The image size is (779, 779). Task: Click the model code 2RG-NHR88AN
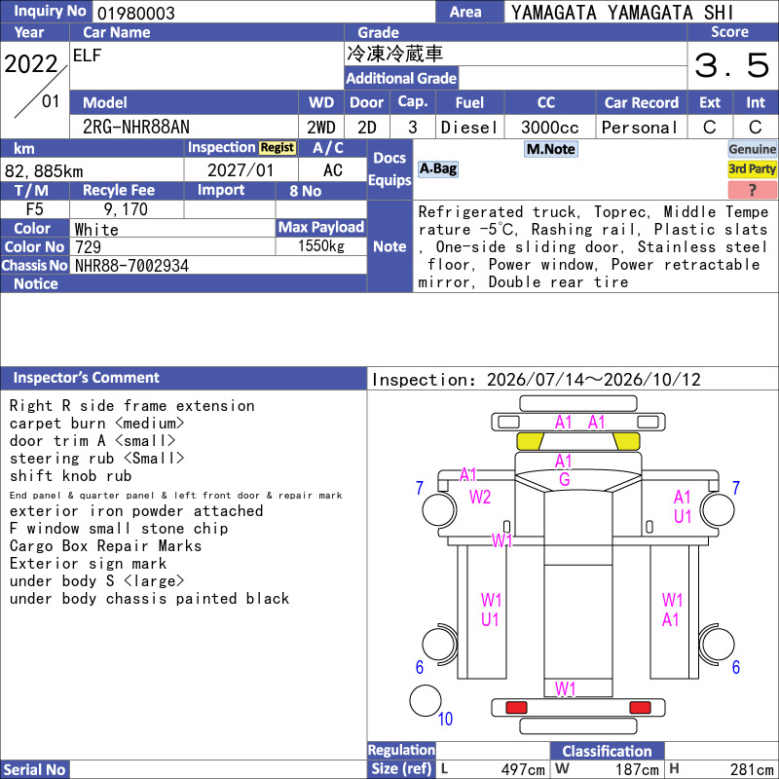click(x=136, y=128)
